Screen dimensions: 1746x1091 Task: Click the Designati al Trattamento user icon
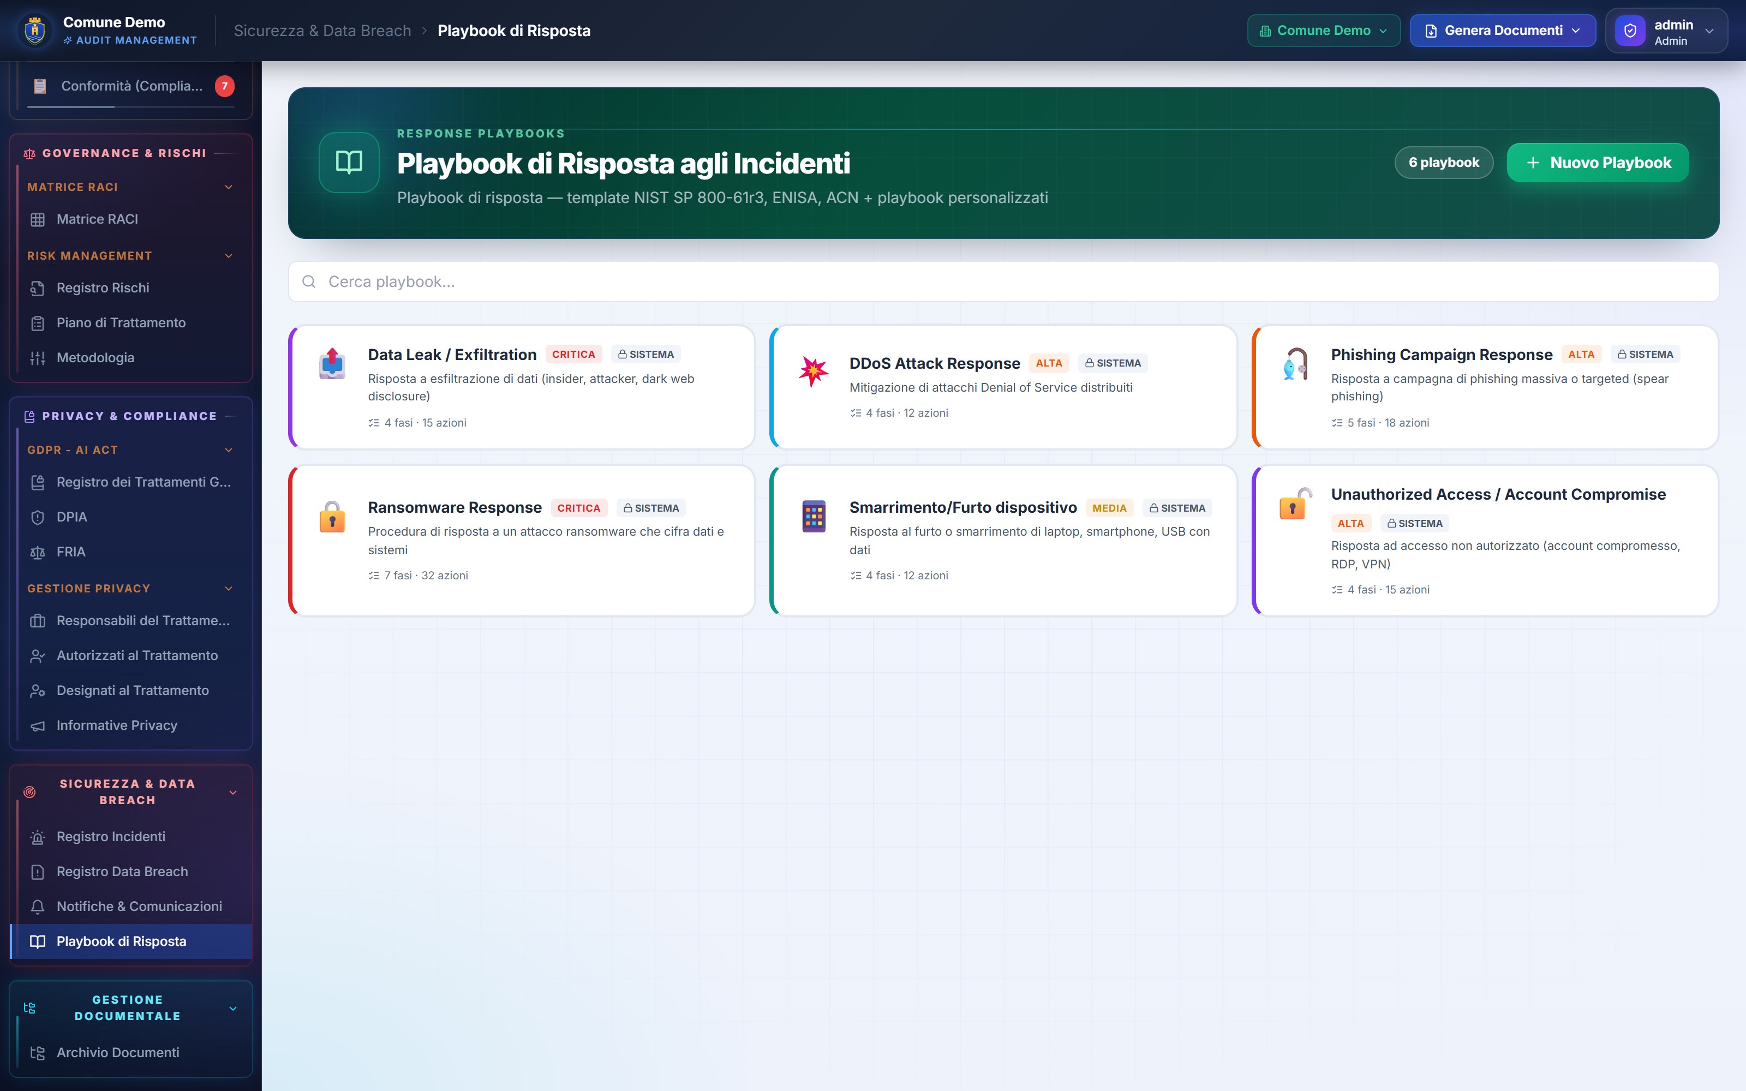point(38,691)
